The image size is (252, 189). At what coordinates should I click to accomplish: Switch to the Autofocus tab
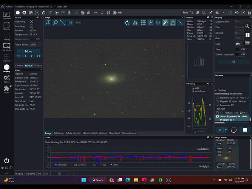pyautogui.click(x=59, y=133)
